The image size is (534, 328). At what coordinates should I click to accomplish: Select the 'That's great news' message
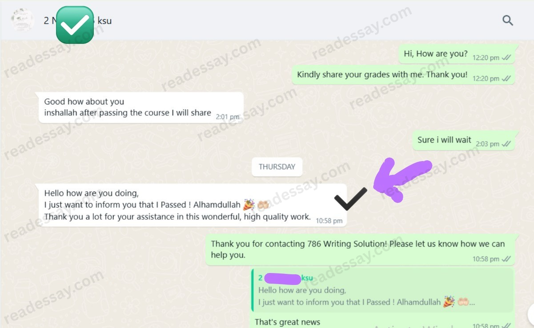tap(287, 322)
